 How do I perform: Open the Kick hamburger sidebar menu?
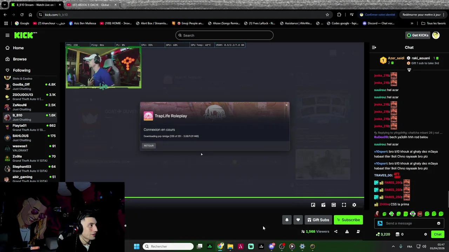point(7,35)
